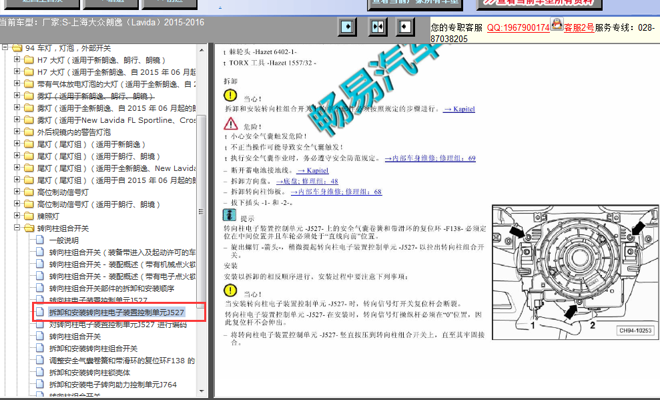Expand H7 大灯（适用于全新朗逸、自 2015 年 06 月起）
This screenshot has height=400, width=660.
click(x=17, y=71)
